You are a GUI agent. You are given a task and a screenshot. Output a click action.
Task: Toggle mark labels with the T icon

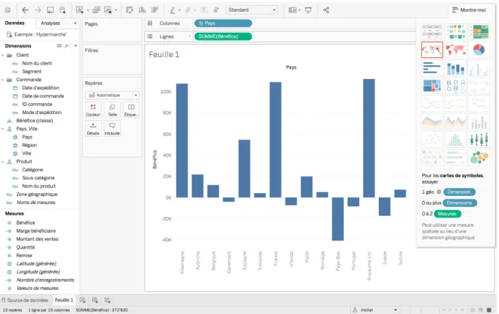coord(204,10)
